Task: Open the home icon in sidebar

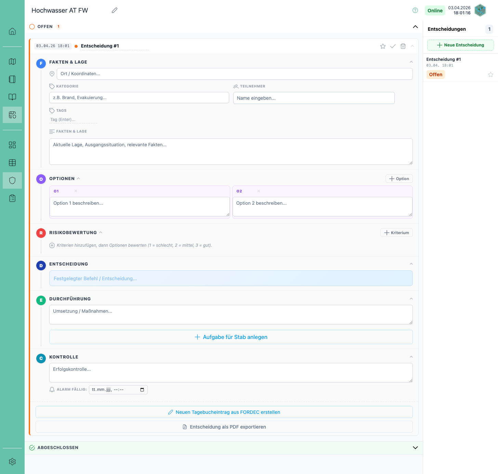Action: pos(12,31)
